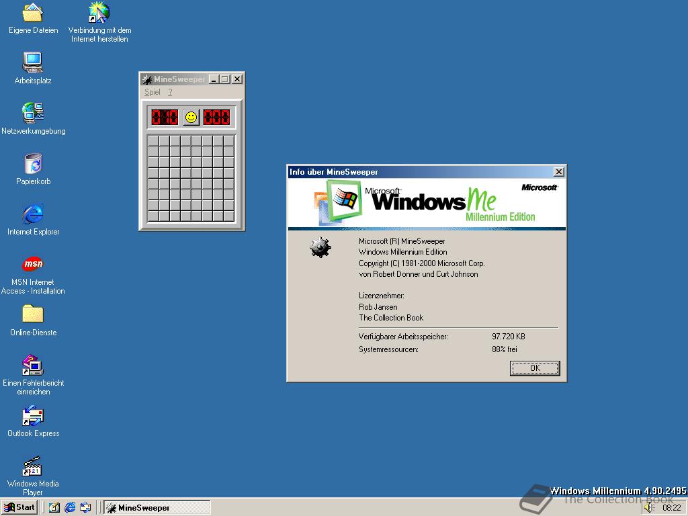Viewport: 688px width, 516px height.
Task: Click the 88% frei system resources value
Action: pos(504,349)
